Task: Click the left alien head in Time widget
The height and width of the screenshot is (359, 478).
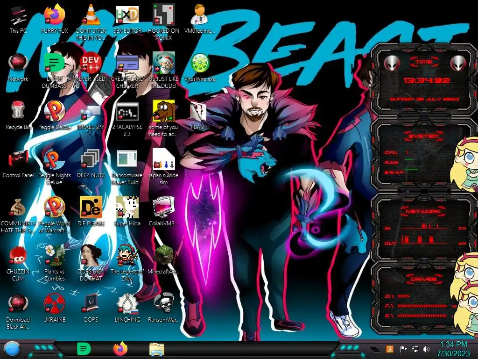Action: click(x=392, y=64)
